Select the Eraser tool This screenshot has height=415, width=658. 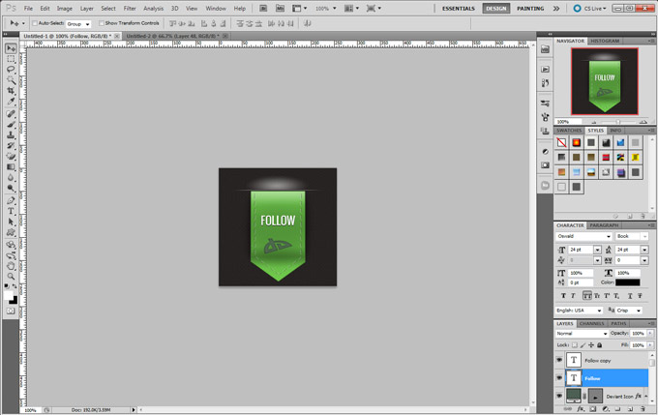[11, 156]
